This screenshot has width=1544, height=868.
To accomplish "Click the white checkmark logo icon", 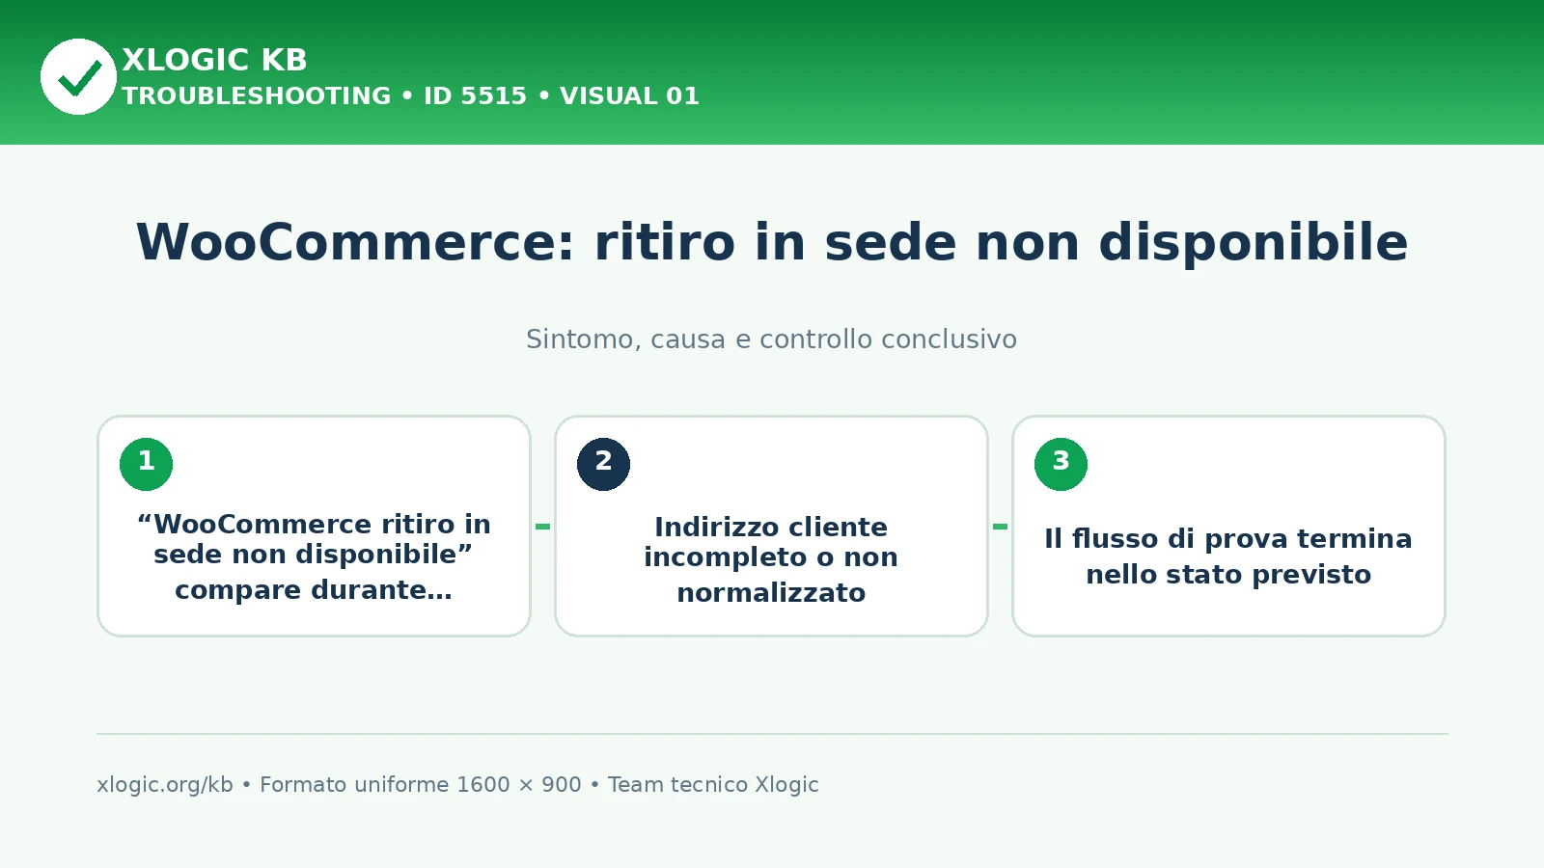I will tap(78, 77).
